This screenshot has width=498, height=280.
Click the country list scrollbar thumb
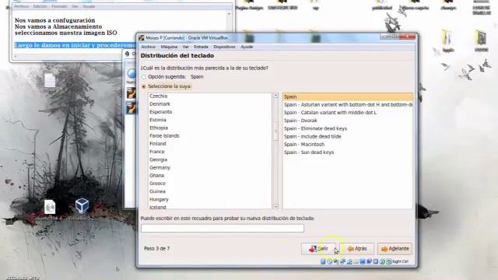coord(275,131)
